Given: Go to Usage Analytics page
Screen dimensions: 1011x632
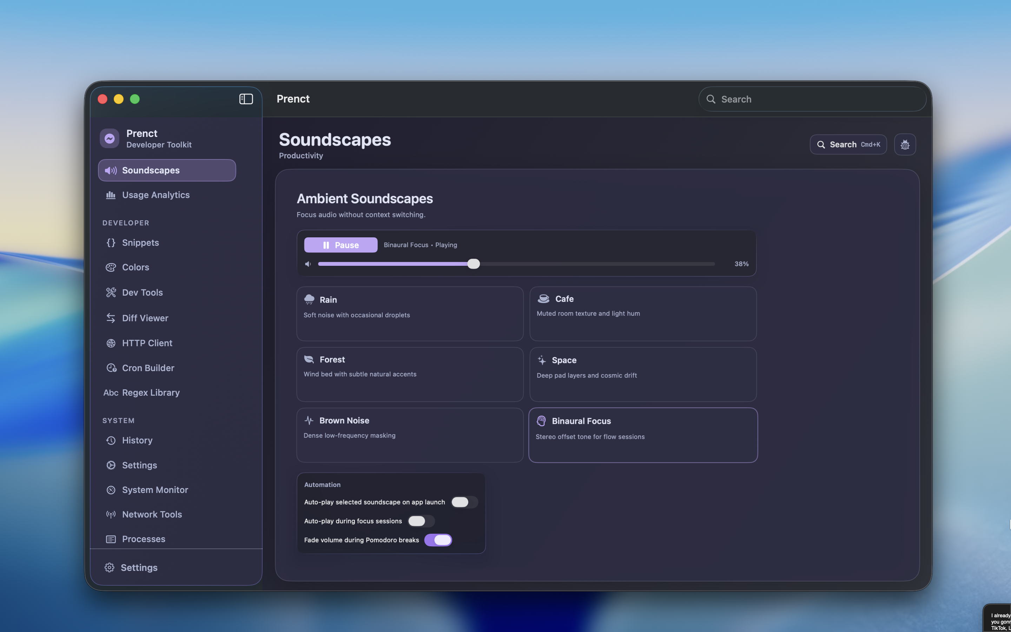Looking at the screenshot, I should 156,195.
